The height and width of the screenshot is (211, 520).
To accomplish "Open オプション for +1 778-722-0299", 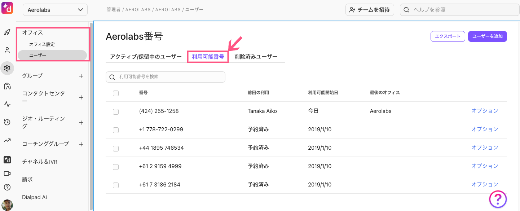I will 485,129.
